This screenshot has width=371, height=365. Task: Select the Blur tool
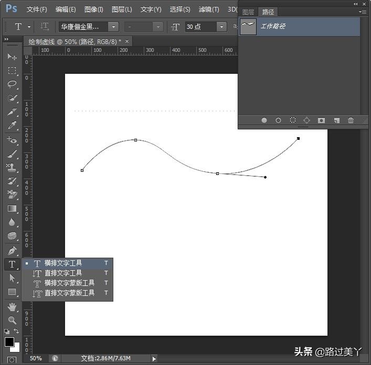[12, 222]
